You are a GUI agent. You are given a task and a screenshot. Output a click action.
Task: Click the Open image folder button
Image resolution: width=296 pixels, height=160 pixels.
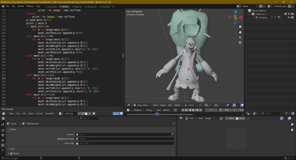coord(240,118)
